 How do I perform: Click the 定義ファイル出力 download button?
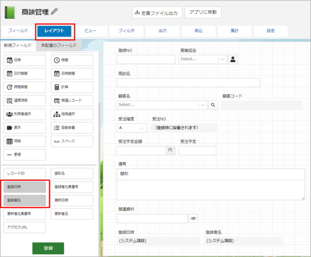[157, 12]
